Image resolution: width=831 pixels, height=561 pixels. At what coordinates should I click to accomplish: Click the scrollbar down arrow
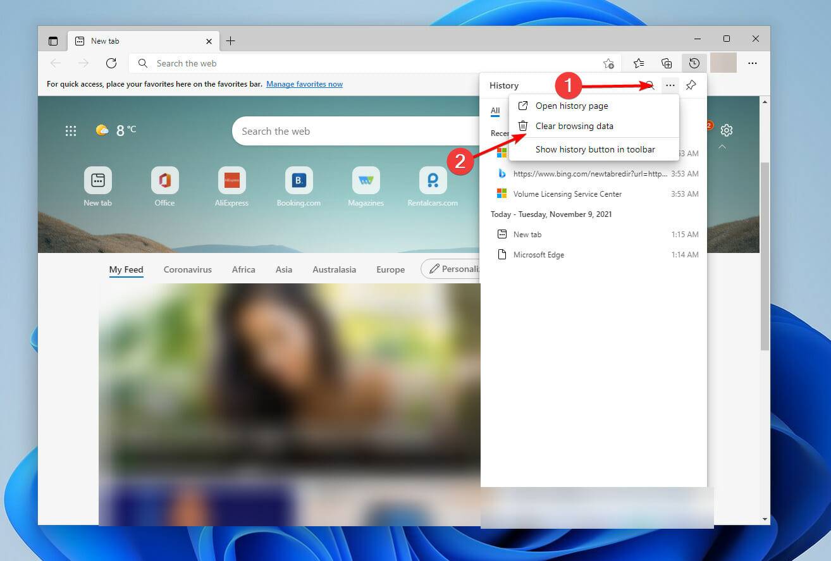pyautogui.click(x=765, y=519)
